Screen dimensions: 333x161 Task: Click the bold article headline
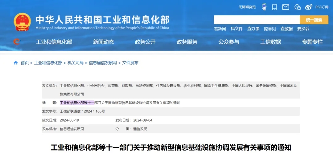tap(171, 148)
